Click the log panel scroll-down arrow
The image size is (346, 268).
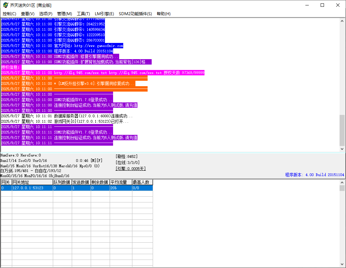click(x=342, y=149)
